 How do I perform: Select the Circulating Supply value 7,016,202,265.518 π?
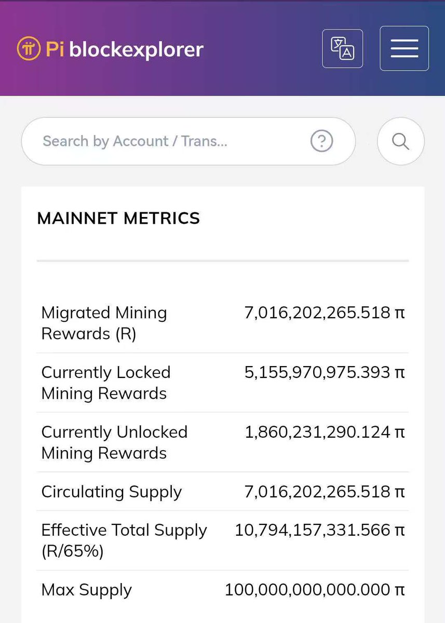pos(325,492)
